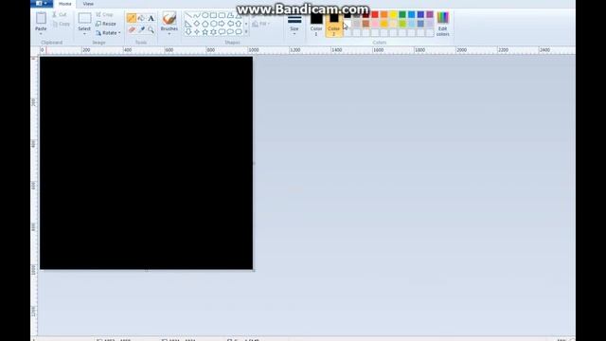The height and width of the screenshot is (341, 606).
Task: Switch to the View ribbon tab
Action: click(88, 4)
